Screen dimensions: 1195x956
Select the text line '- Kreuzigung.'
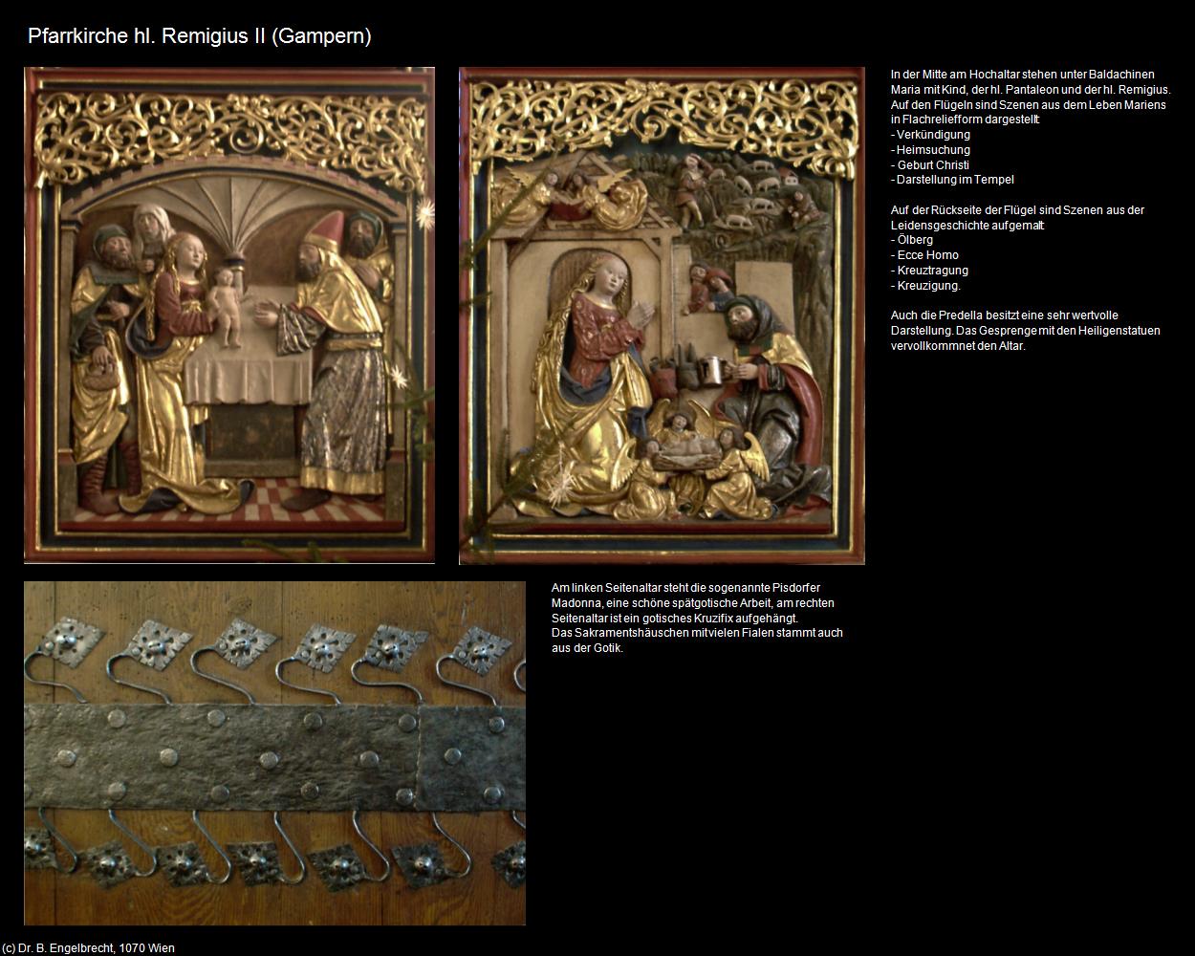(x=925, y=286)
